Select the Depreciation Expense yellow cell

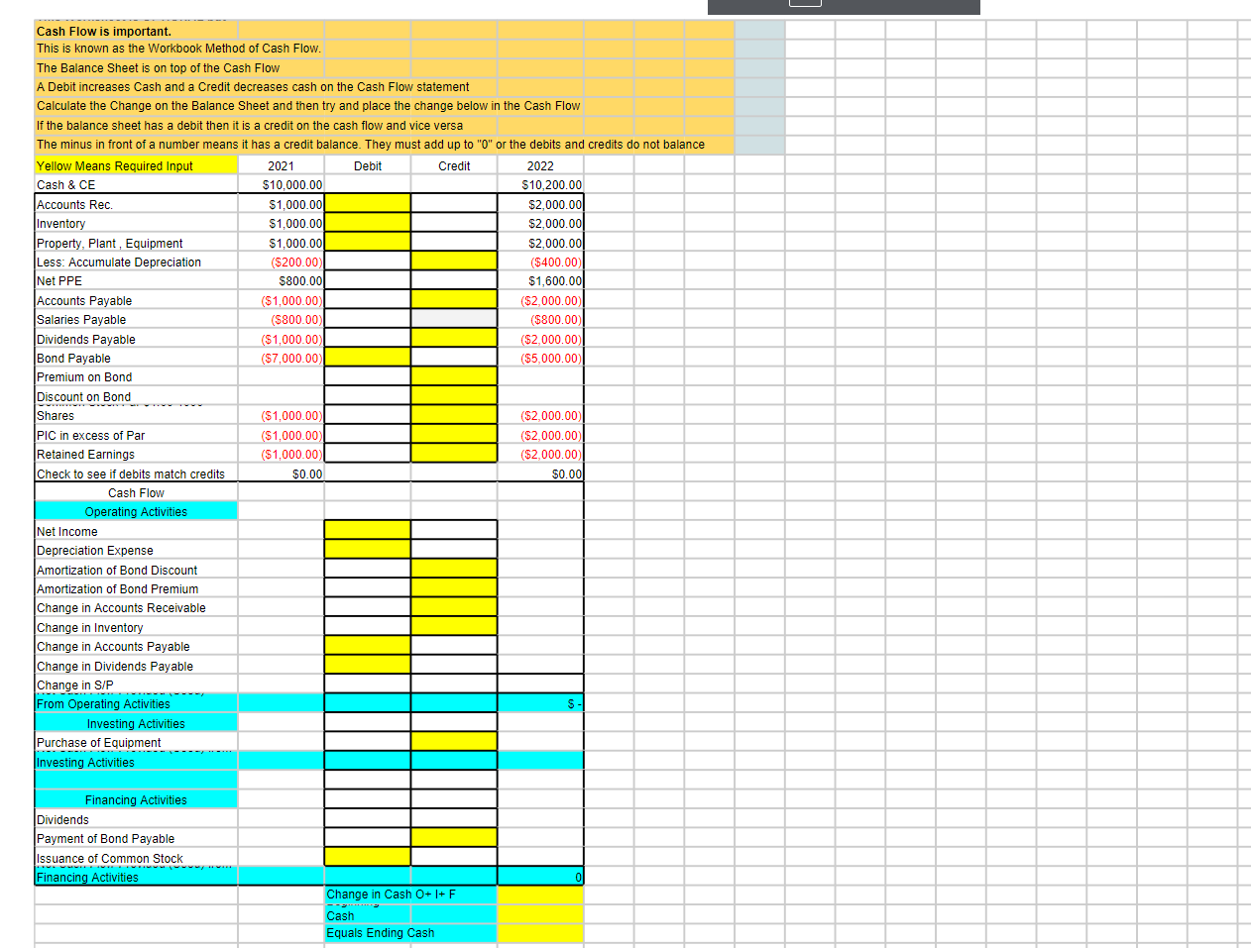[367, 549]
